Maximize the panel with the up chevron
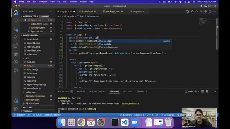The image size is (230, 129). pyautogui.click(x=211, y=91)
